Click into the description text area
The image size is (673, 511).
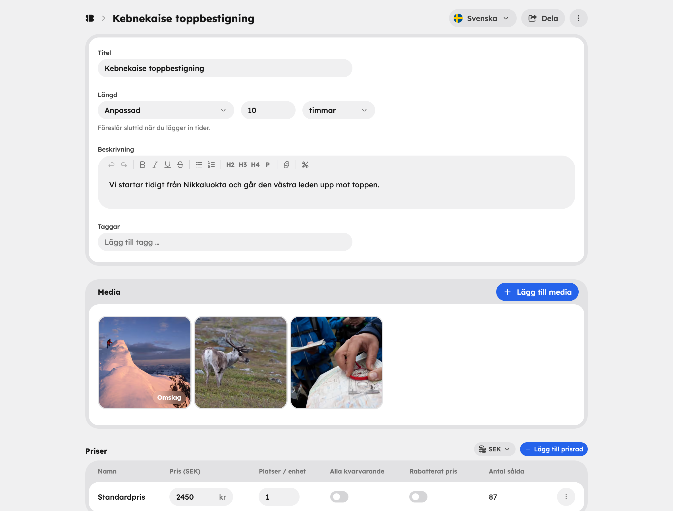coord(336,191)
